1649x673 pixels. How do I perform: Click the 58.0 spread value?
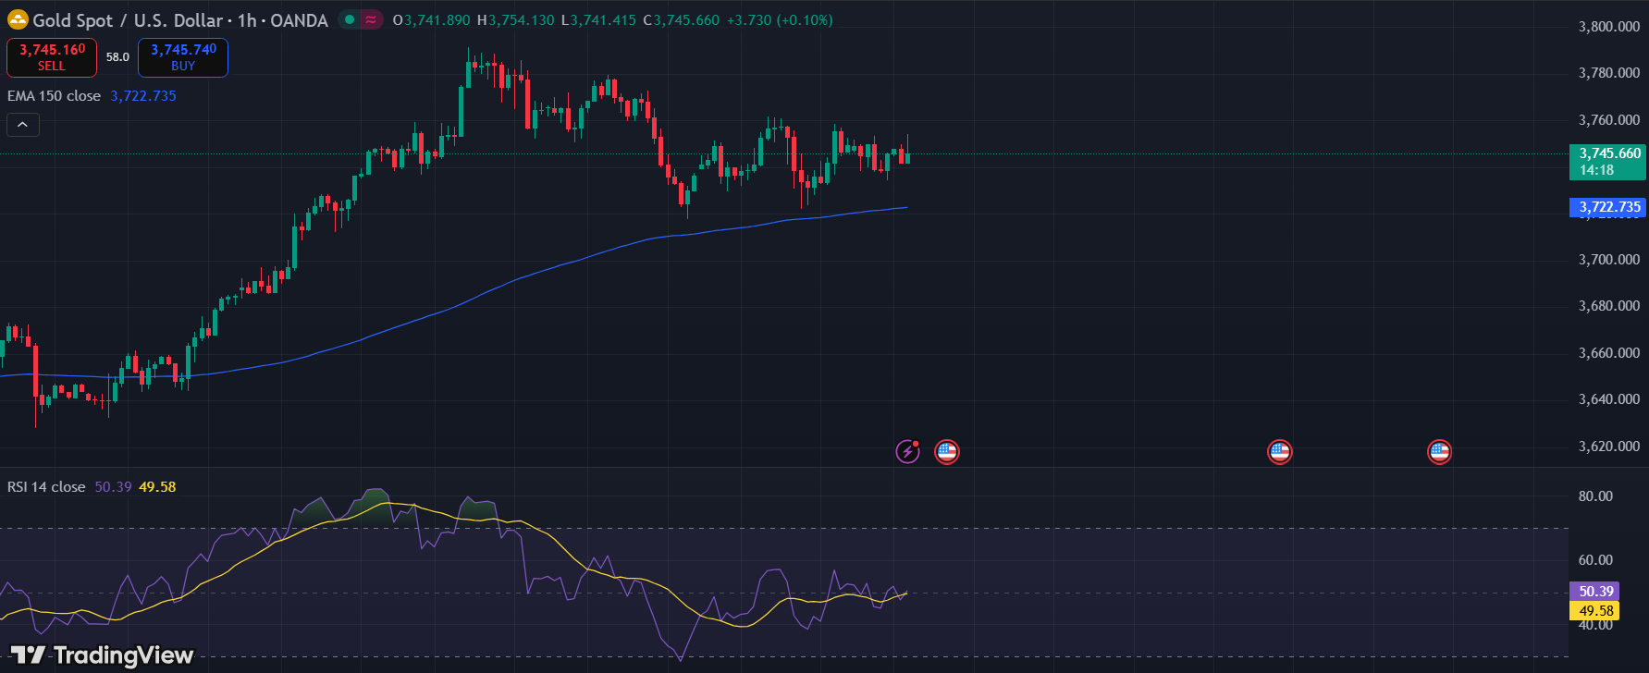coord(117,57)
